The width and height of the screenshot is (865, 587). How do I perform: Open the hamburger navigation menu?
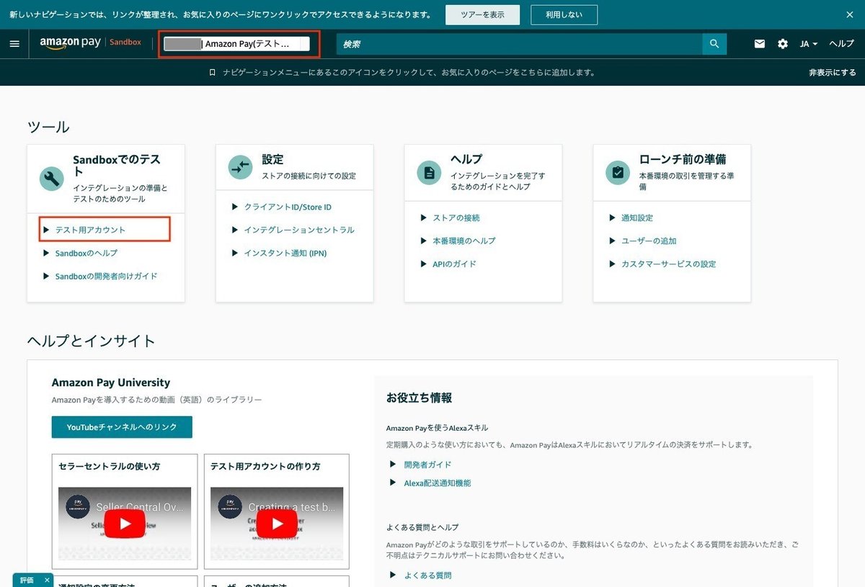[x=14, y=44]
